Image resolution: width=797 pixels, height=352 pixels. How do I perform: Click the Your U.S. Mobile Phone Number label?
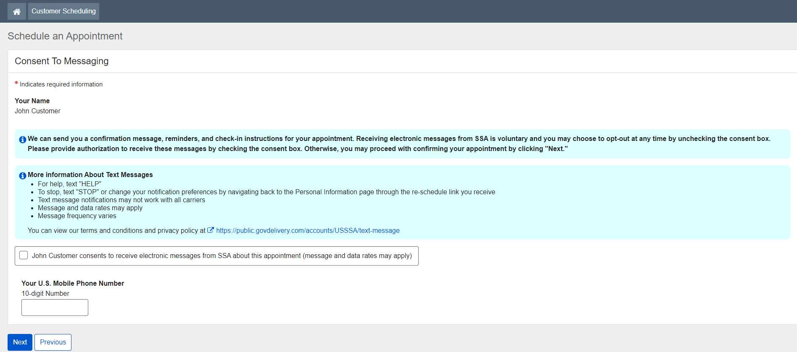coord(73,284)
